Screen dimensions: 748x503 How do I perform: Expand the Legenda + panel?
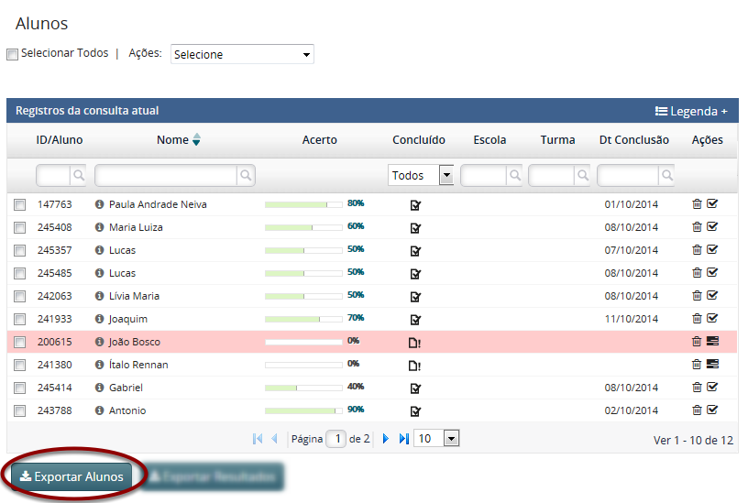point(691,111)
